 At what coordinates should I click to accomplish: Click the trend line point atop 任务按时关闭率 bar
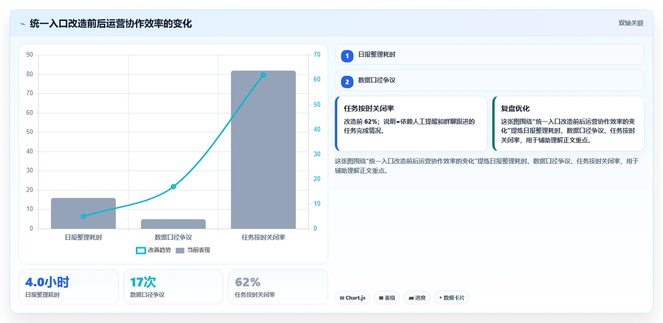(x=263, y=75)
